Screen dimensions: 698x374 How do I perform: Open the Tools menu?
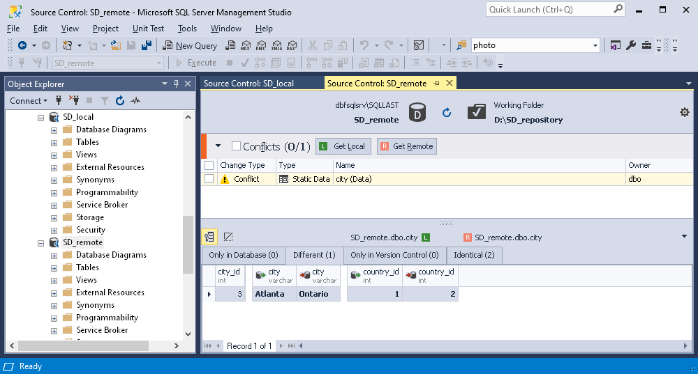(x=187, y=29)
